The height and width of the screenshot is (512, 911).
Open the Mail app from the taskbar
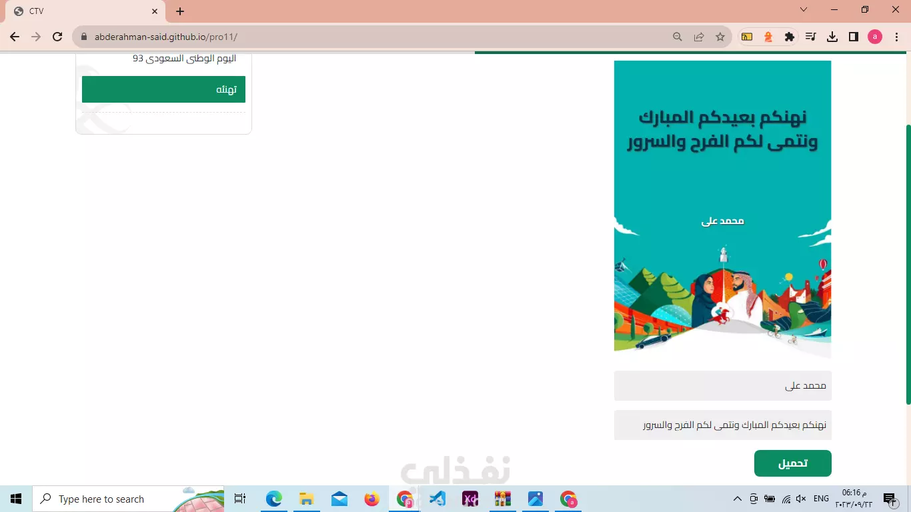pos(339,499)
